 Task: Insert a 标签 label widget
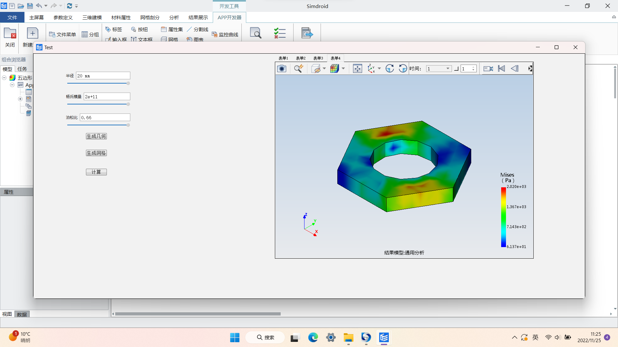[x=114, y=29]
